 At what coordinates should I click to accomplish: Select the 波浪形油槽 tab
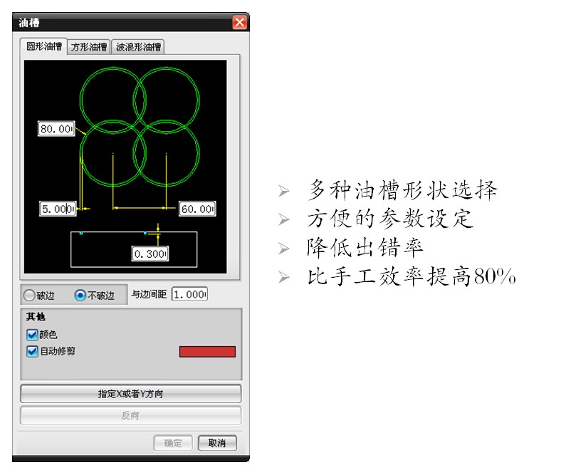point(139,48)
